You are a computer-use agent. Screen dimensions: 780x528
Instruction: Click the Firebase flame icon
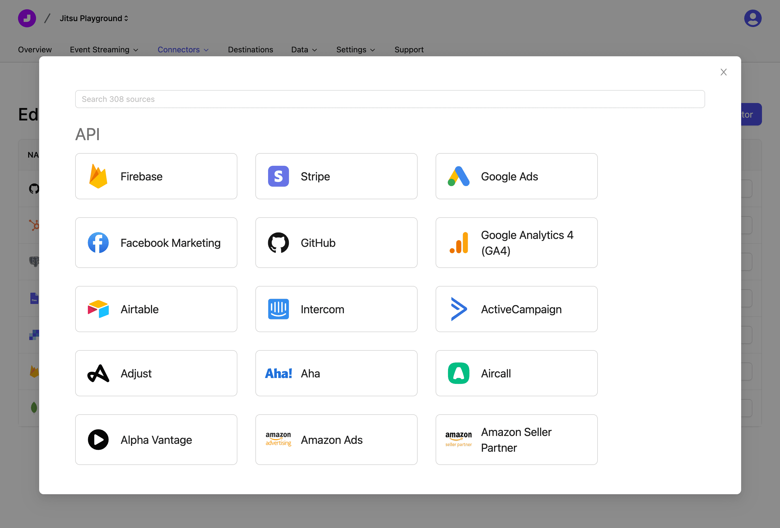(x=98, y=176)
